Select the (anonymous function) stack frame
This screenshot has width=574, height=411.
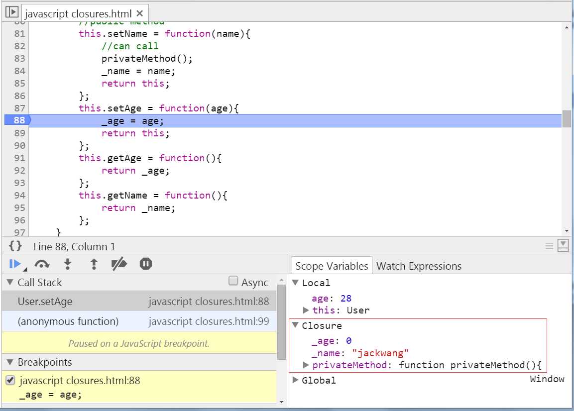click(139, 321)
